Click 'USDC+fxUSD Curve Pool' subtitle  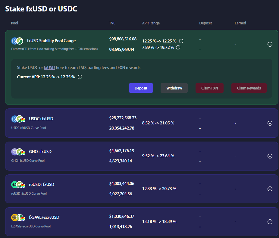[x=29, y=128]
